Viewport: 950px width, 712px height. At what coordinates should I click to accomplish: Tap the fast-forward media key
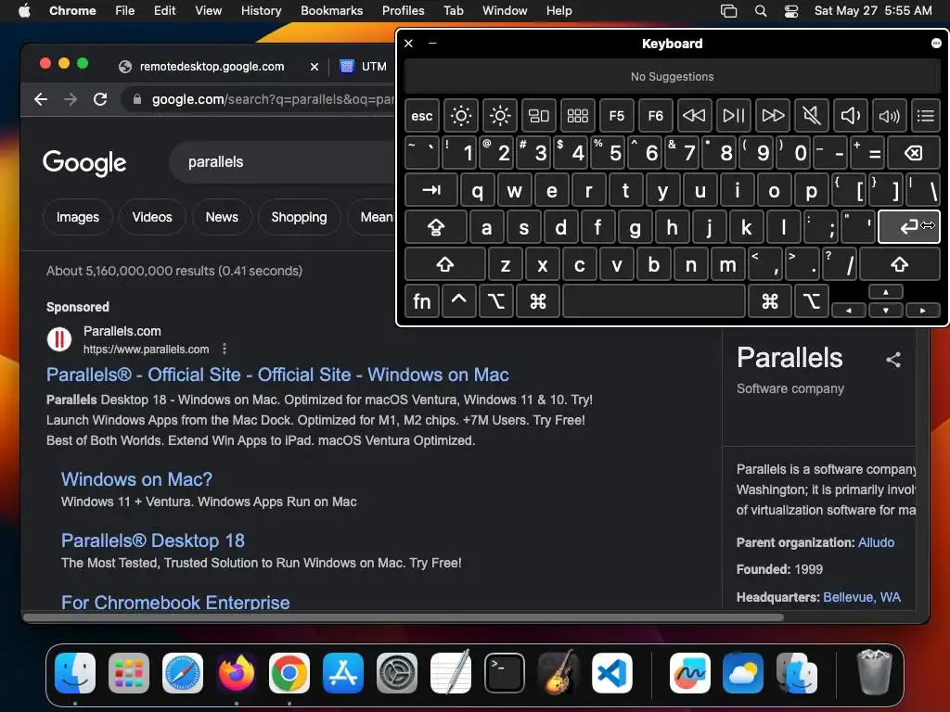773,116
